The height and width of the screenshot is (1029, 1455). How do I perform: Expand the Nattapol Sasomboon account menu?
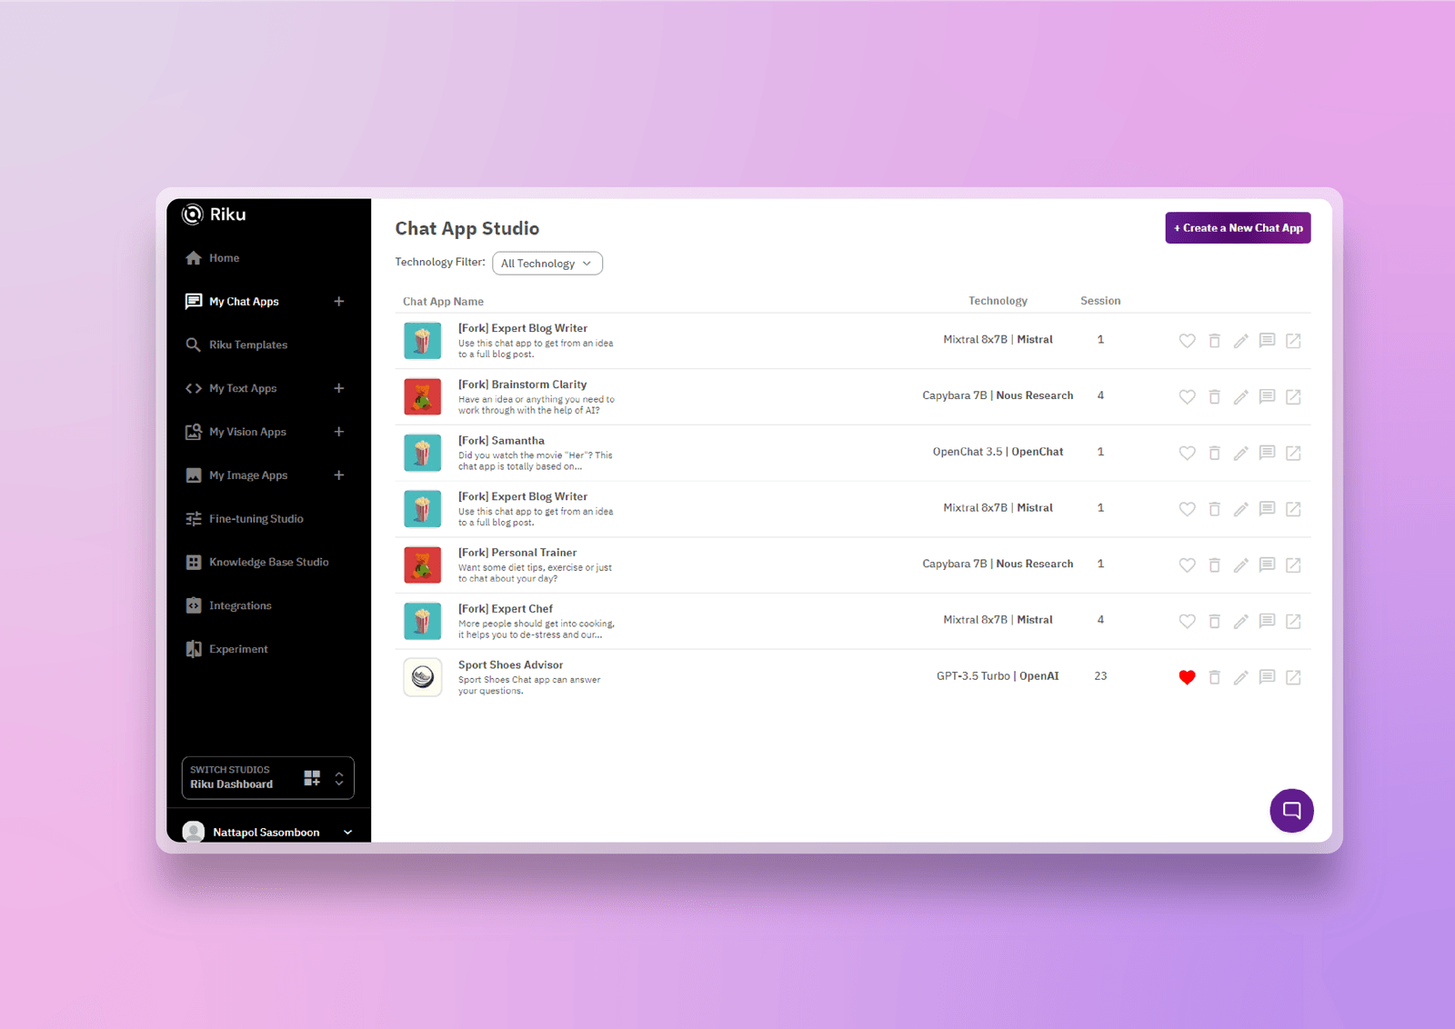[346, 831]
